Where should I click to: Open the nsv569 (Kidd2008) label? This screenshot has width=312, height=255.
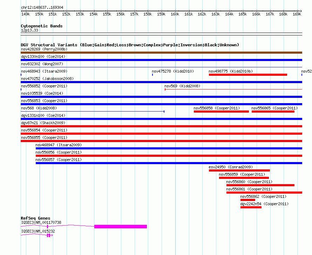[182, 86]
